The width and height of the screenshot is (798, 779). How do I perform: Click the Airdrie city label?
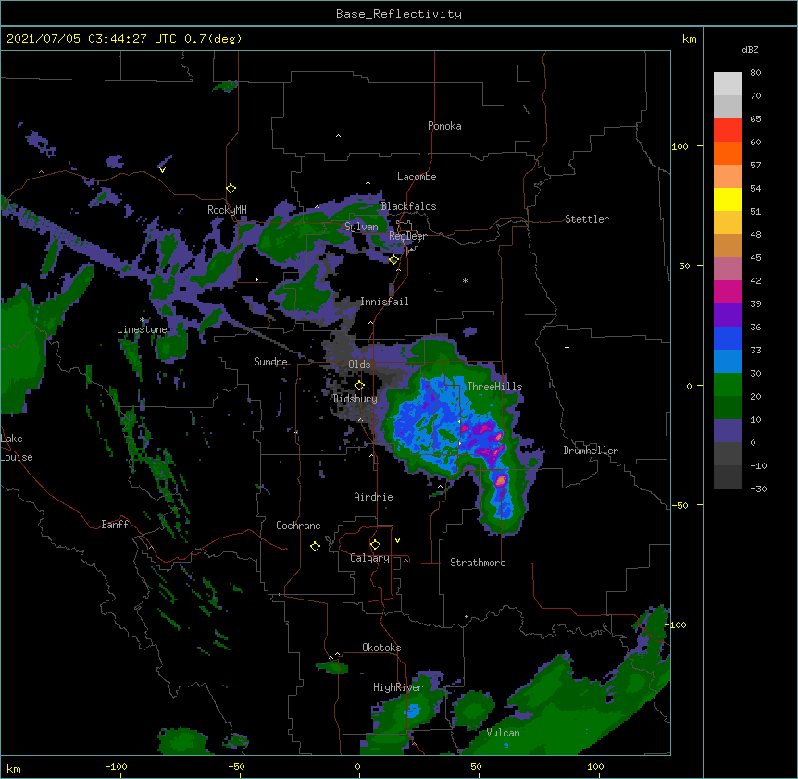(374, 497)
